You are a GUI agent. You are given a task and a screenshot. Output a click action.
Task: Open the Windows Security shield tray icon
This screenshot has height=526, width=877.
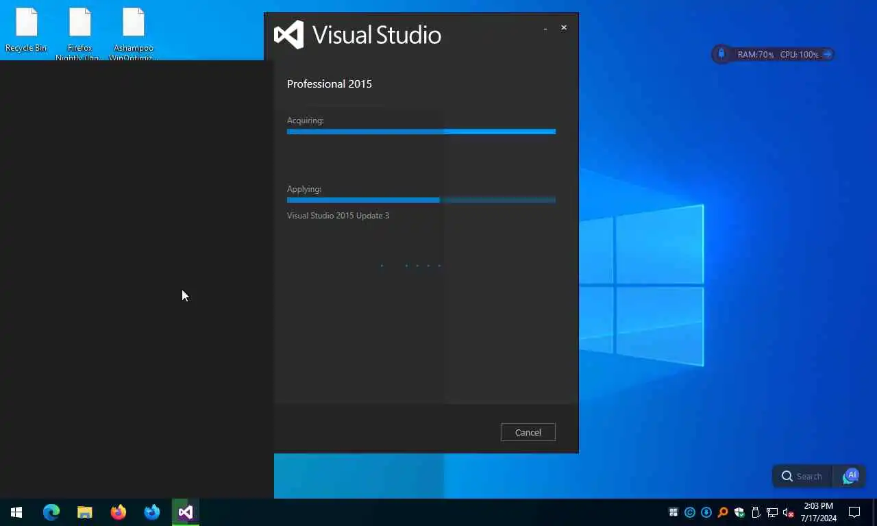click(739, 512)
